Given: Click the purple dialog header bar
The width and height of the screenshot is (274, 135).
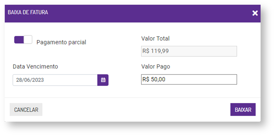Looking at the screenshot, I should click(x=140, y=13).
